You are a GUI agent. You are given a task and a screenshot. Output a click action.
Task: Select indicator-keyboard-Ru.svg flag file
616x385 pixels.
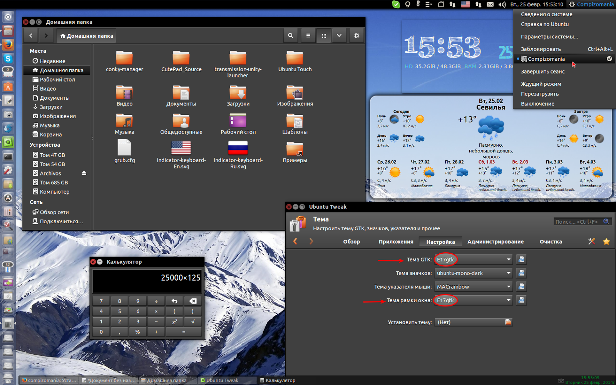pyautogui.click(x=238, y=154)
